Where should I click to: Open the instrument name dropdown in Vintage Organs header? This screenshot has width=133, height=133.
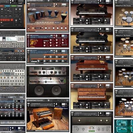pyautogui.click(x=41, y=104)
